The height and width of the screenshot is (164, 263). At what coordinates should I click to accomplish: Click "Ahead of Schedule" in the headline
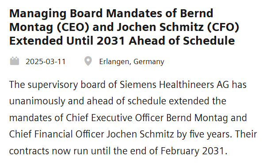tap(182, 41)
